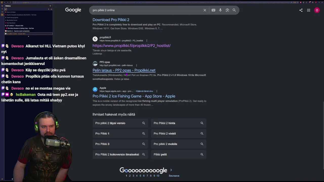This screenshot has height=182, width=324.
Task: Go to results page 5
Action: point(140,176)
